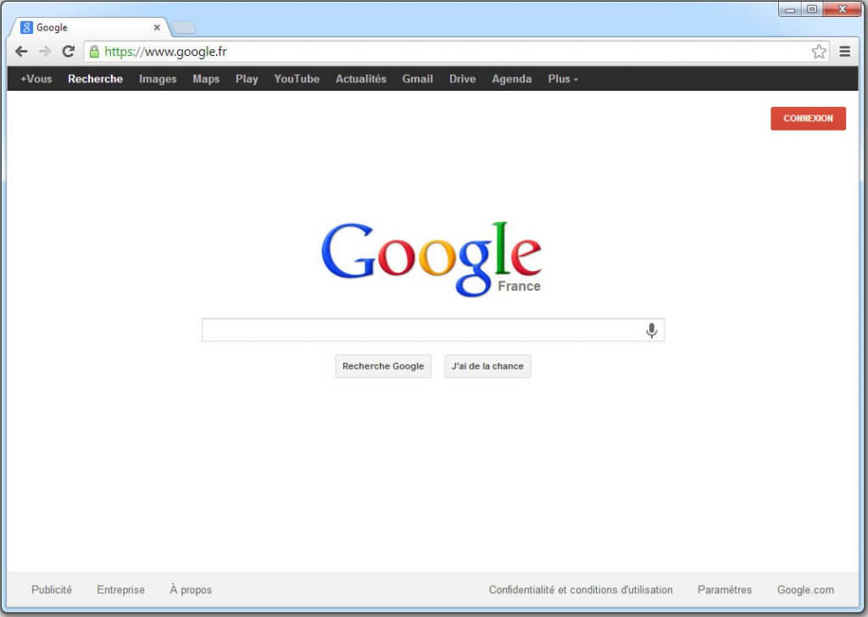Open Actualités news link
The height and width of the screenshot is (617, 868).
pos(361,79)
